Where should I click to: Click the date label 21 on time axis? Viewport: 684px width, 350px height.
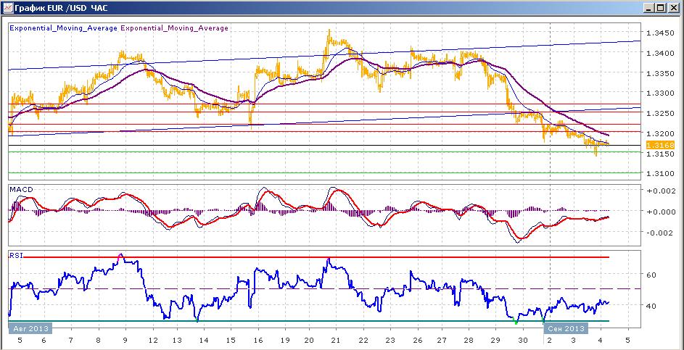[x=336, y=340]
